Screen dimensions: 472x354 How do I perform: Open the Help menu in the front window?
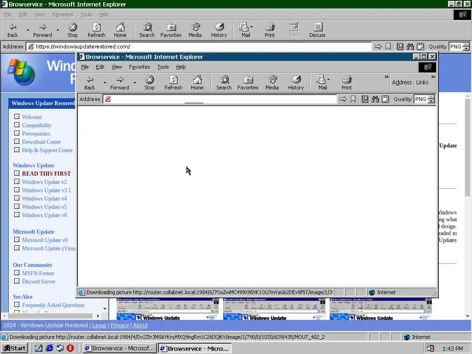tap(181, 67)
